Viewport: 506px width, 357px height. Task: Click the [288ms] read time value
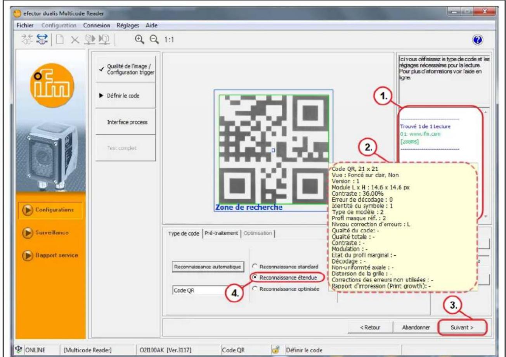[411, 142]
